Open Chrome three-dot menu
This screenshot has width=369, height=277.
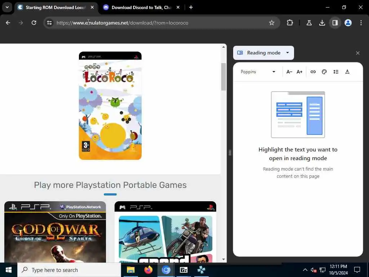361,23
